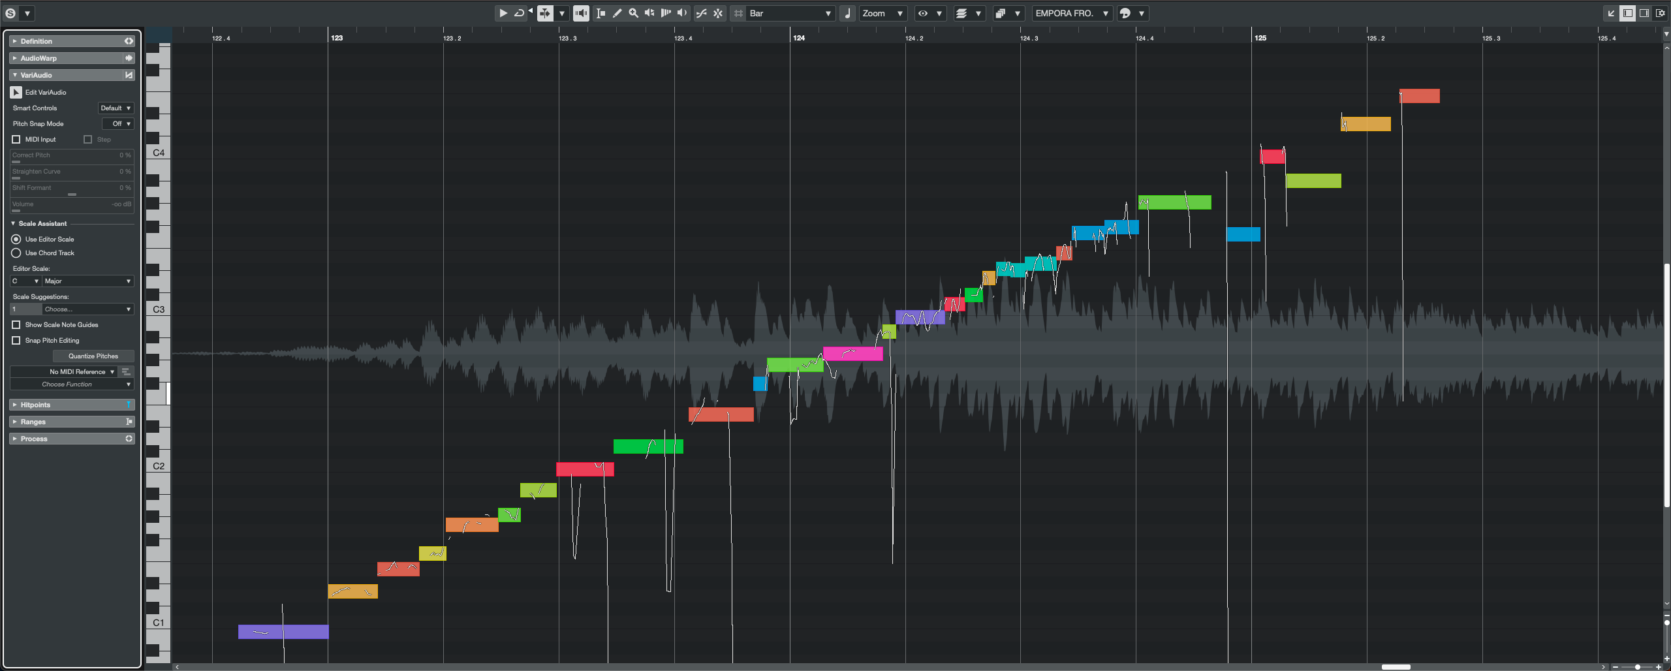Viewport: 1671px width, 671px height.
Task: Toggle the left zone layout icon
Action: (x=1628, y=13)
